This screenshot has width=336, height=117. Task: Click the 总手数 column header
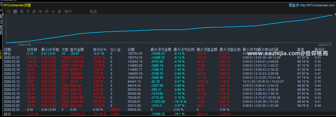(x=32, y=50)
